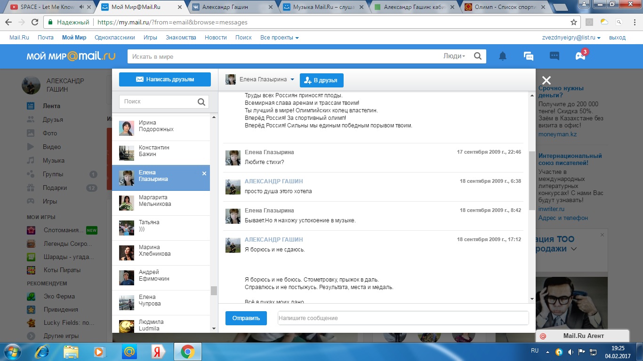Screen dimensions: 643x361
Task: Open Windows Start button
Action: point(13,351)
